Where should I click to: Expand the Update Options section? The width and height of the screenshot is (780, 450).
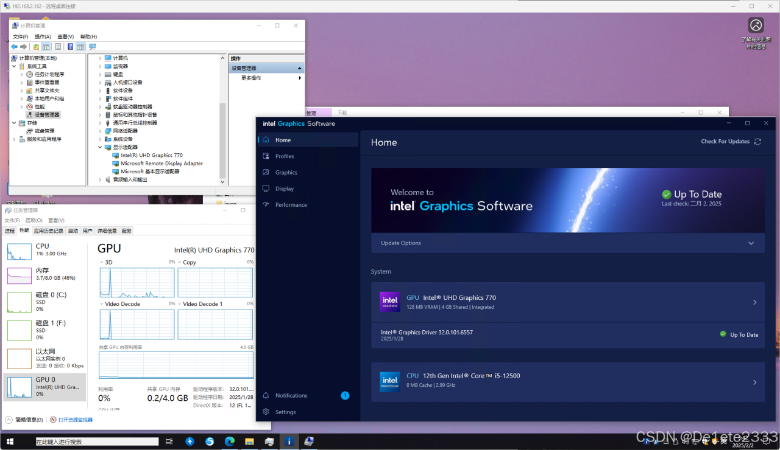(751, 243)
